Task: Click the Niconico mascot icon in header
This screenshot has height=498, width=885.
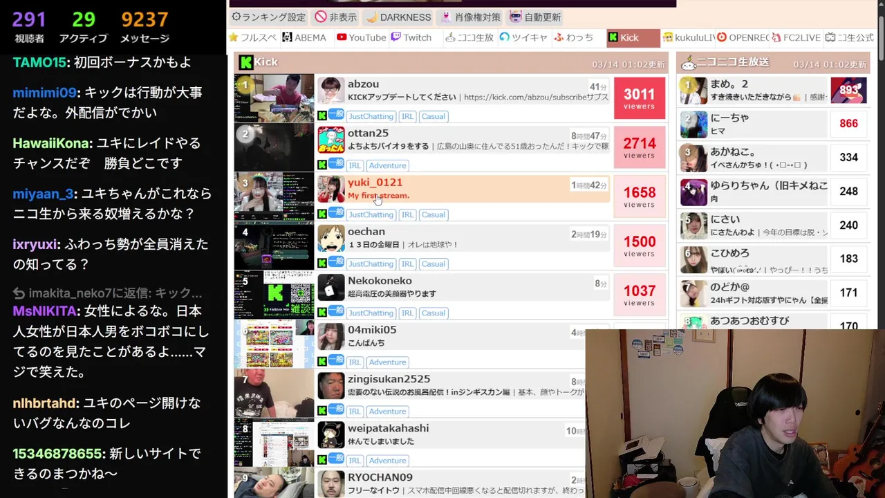Action: click(688, 64)
